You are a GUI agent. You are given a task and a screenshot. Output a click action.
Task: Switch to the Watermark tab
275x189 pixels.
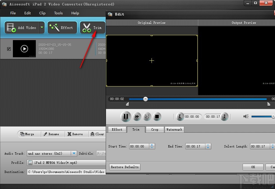coord(174,129)
